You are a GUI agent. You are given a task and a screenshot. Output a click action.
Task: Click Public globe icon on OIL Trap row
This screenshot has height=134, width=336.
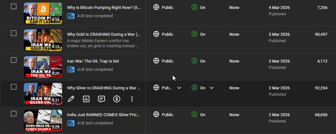[x=156, y=61]
